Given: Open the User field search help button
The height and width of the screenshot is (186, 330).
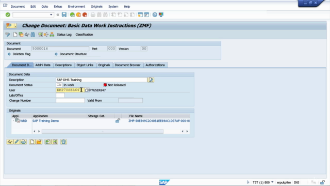Looking at the screenshot, I should point(87,90).
